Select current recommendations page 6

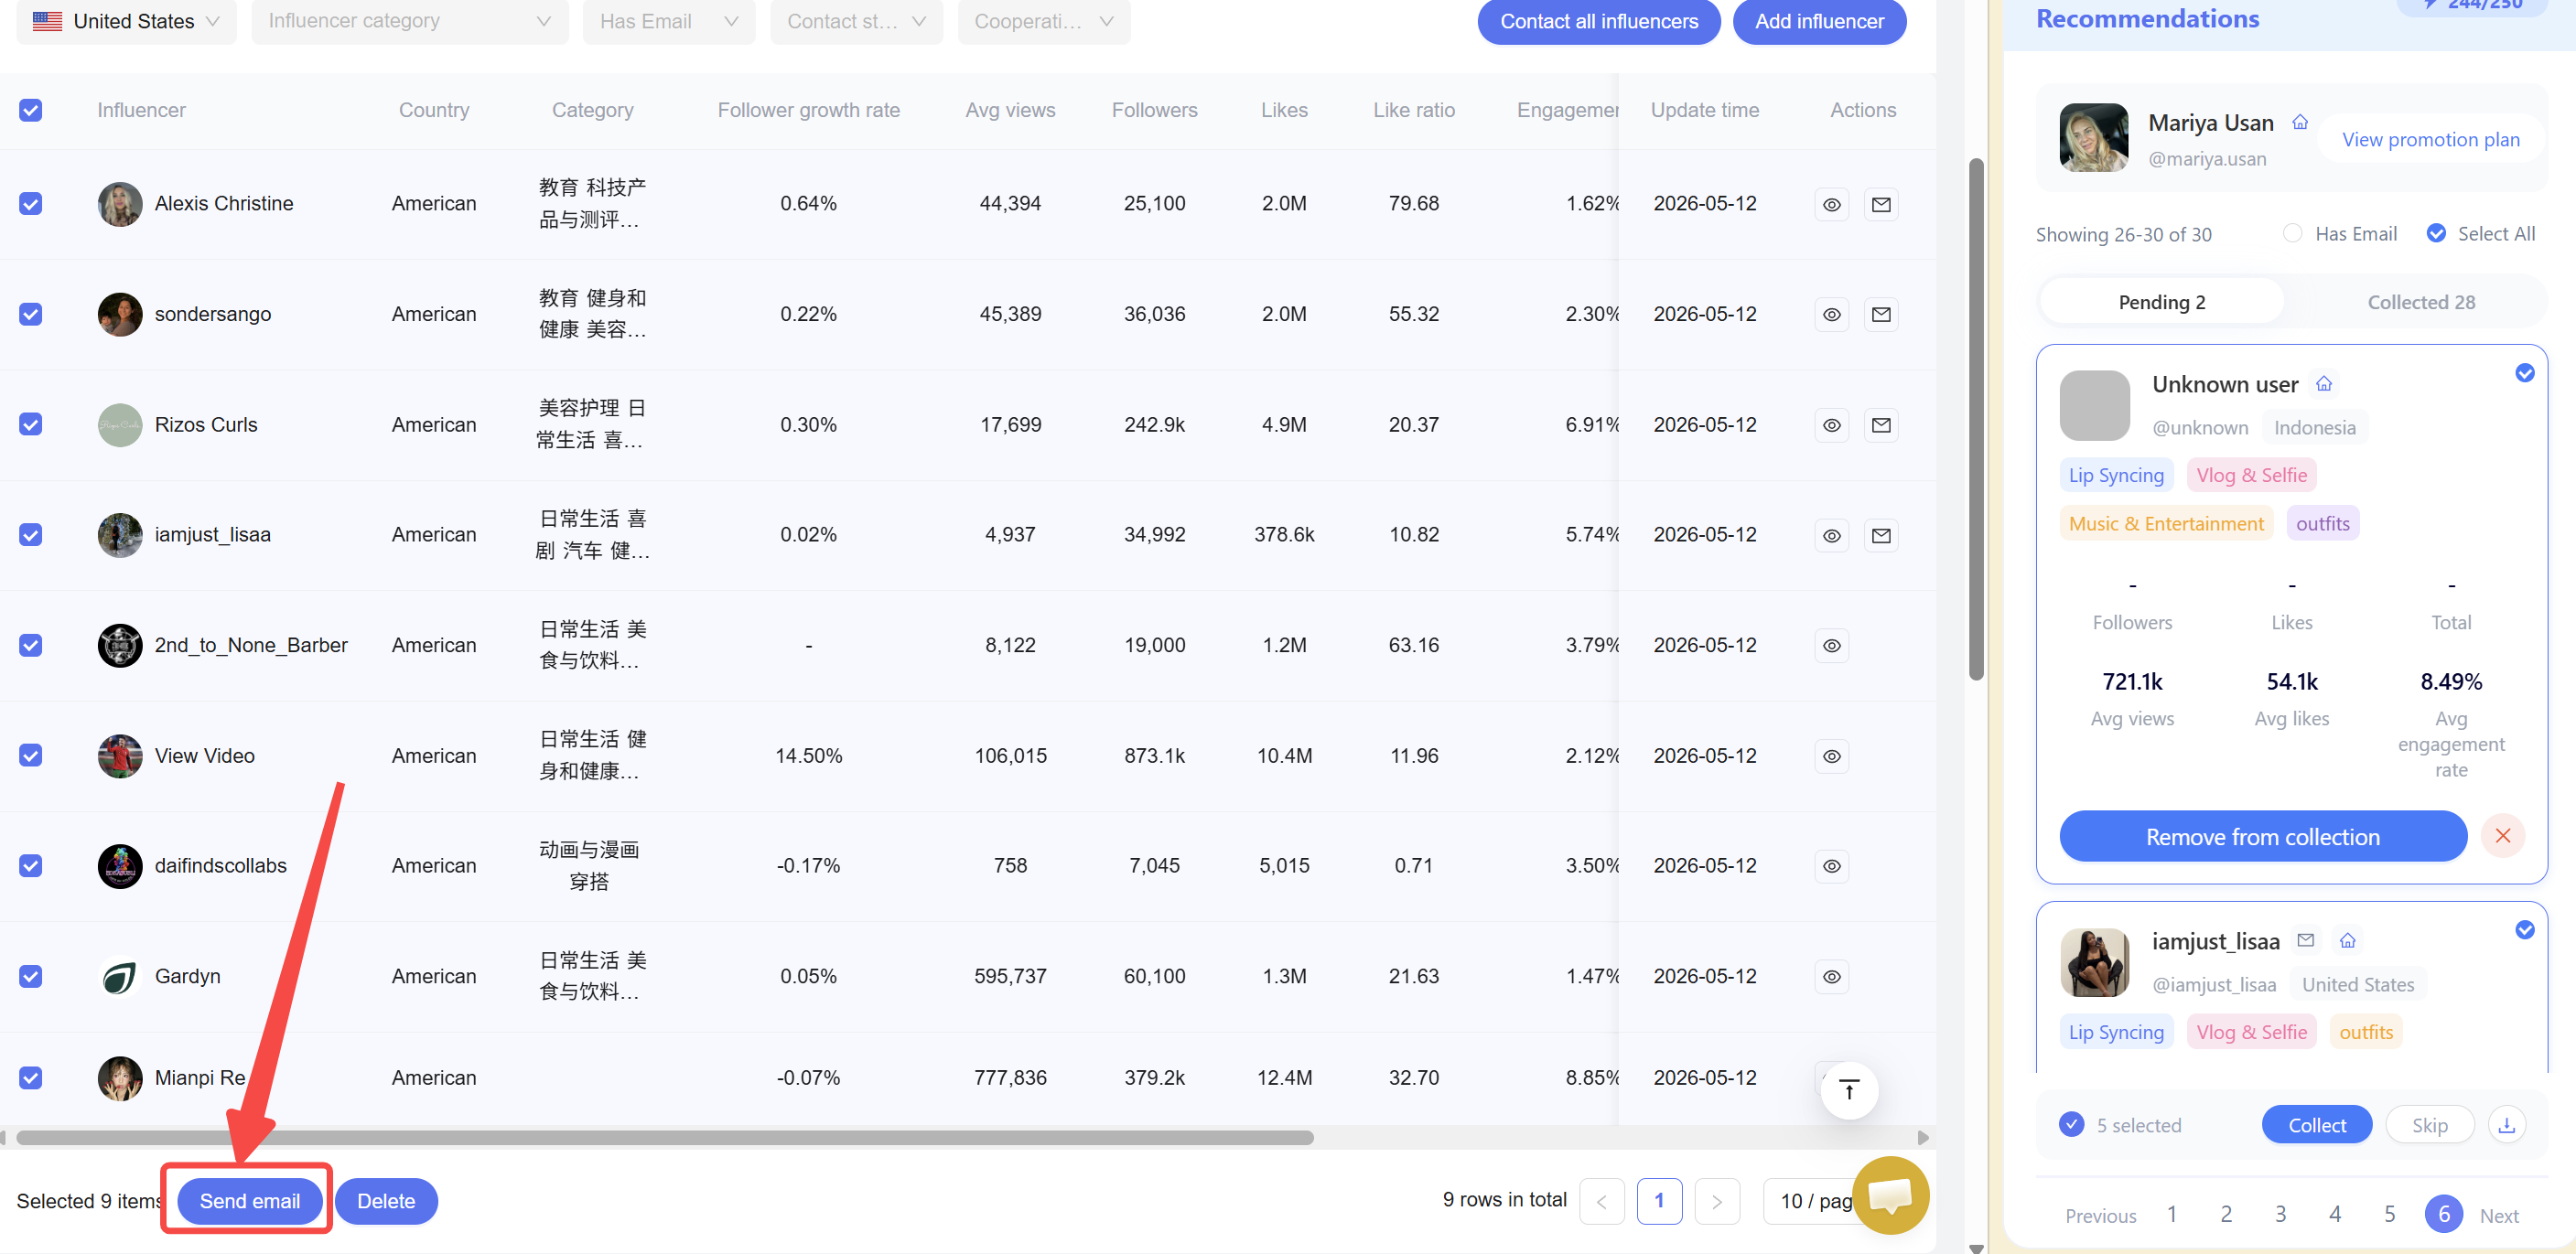(x=2444, y=1214)
